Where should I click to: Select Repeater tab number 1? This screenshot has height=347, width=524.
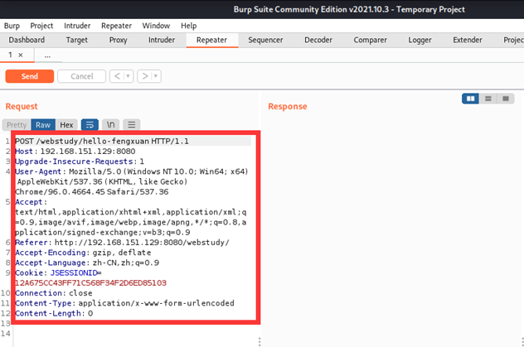click(x=10, y=55)
